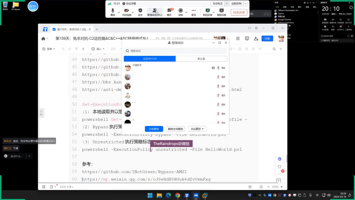Select 小迪安全 member avatar
This screenshot has height=200, width=355.
tap(128, 68)
